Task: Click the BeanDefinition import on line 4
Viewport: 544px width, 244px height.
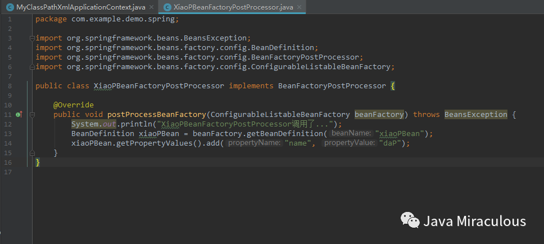Action: click(283, 48)
